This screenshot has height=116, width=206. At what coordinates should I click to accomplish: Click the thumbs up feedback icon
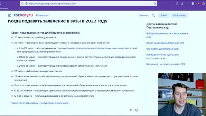[131, 110]
